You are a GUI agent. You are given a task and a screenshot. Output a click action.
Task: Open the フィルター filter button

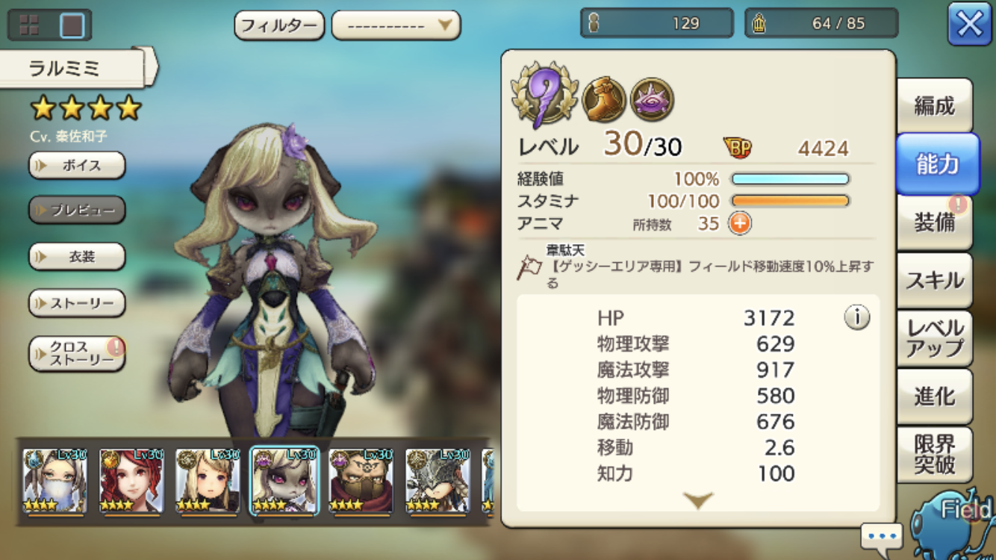[279, 26]
